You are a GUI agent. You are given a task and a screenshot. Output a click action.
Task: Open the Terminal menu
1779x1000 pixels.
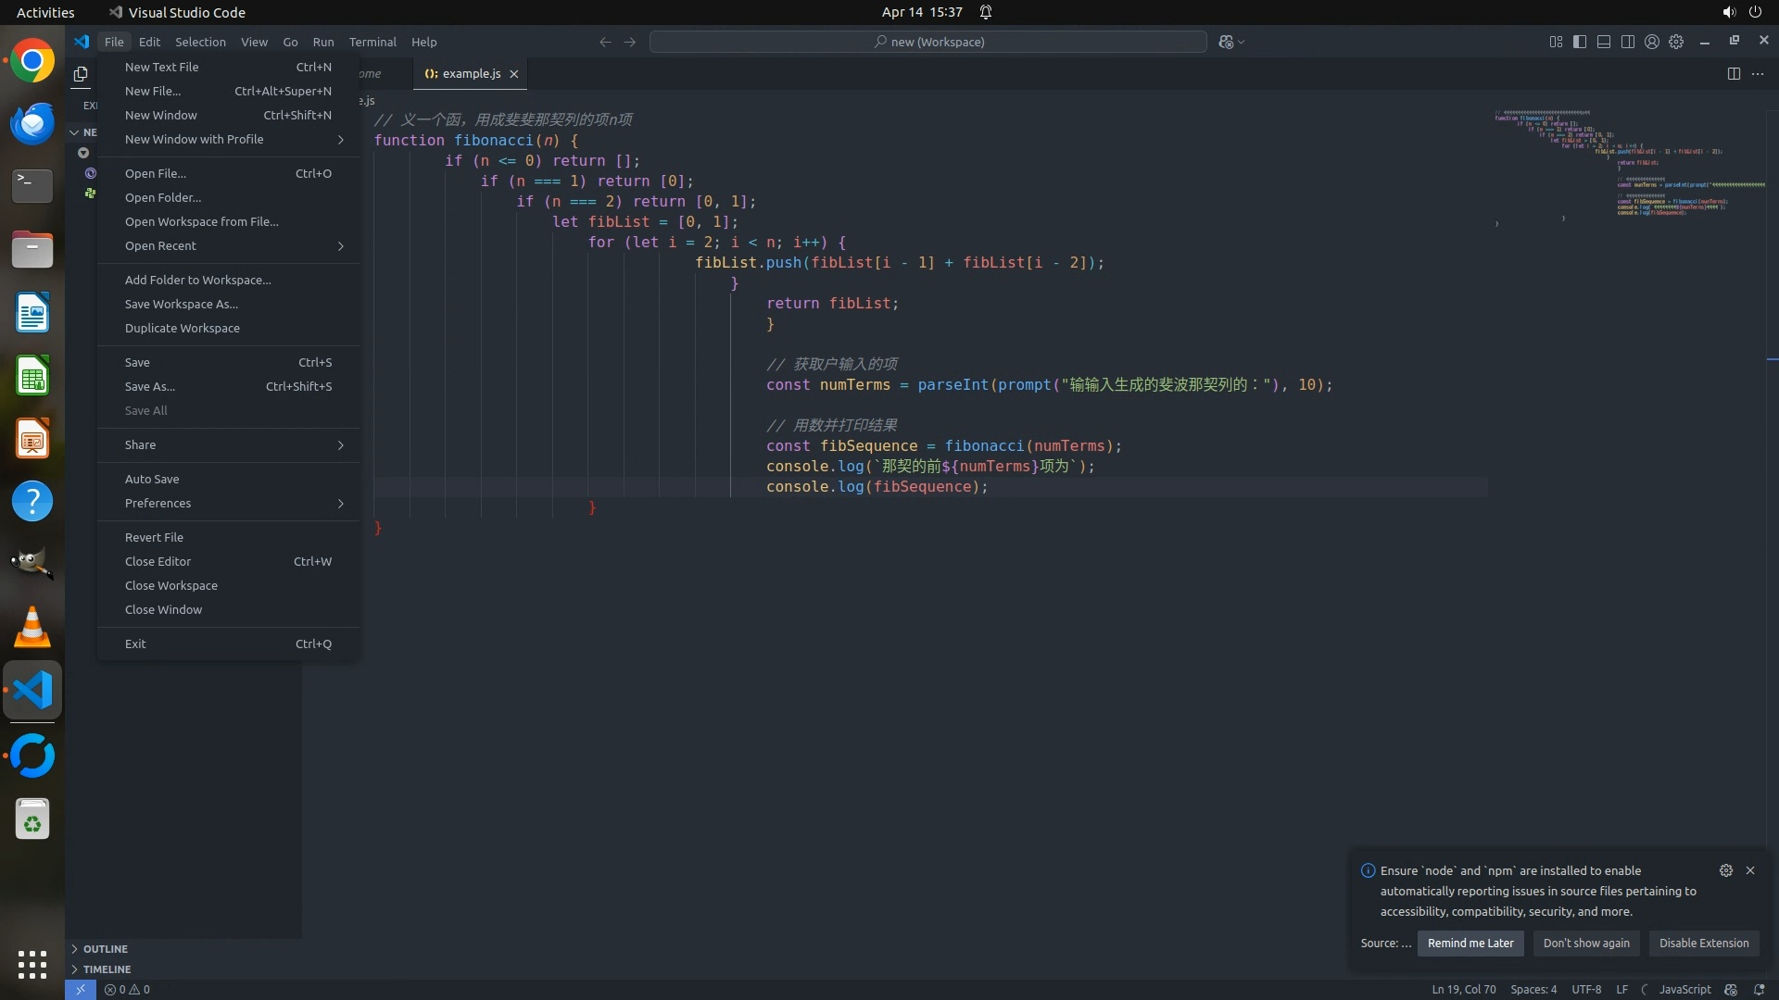372,42
